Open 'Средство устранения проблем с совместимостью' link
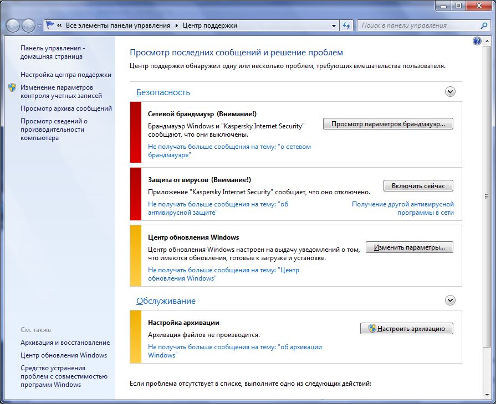Screen dimensions: 496x404 pyautogui.click(x=64, y=376)
